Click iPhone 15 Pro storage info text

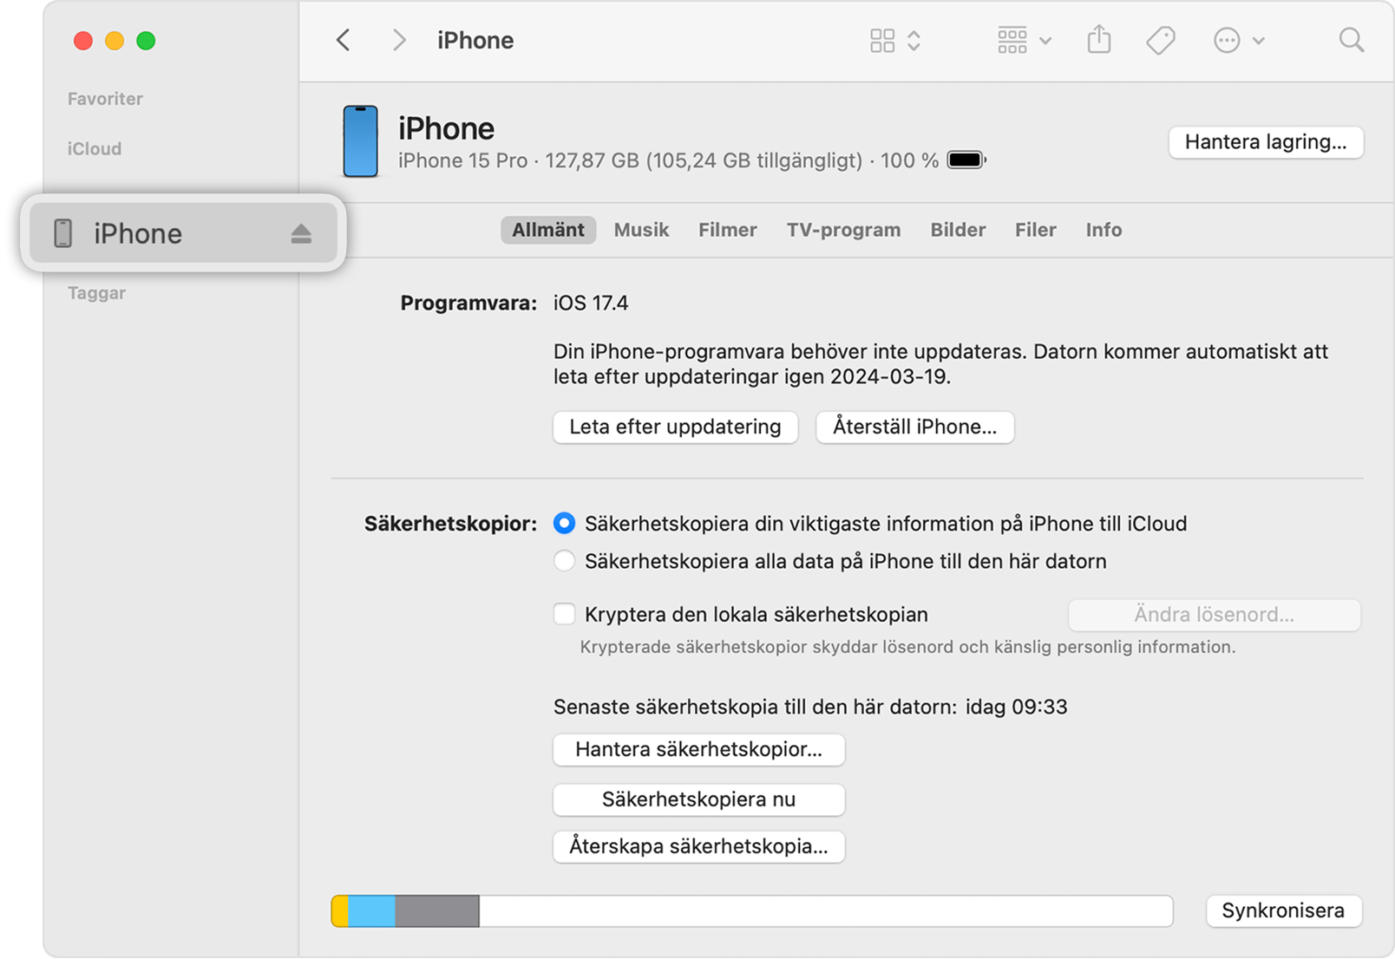[668, 160]
